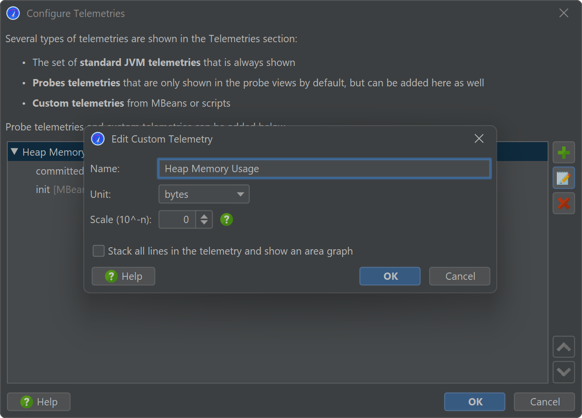Collapse the Heap Memory tree node
The image size is (582, 418).
click(14, 152)
